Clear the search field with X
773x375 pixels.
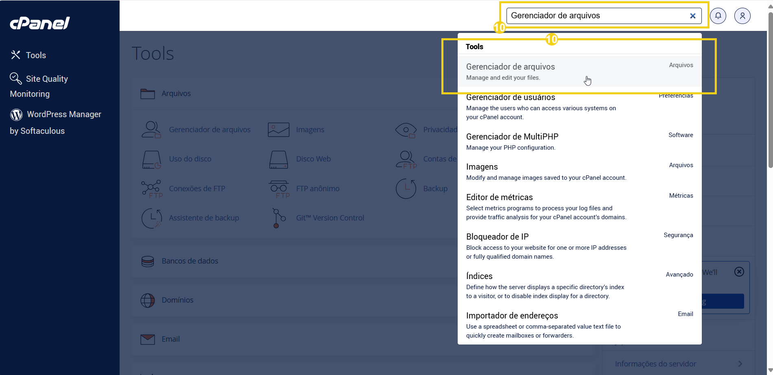693,16
